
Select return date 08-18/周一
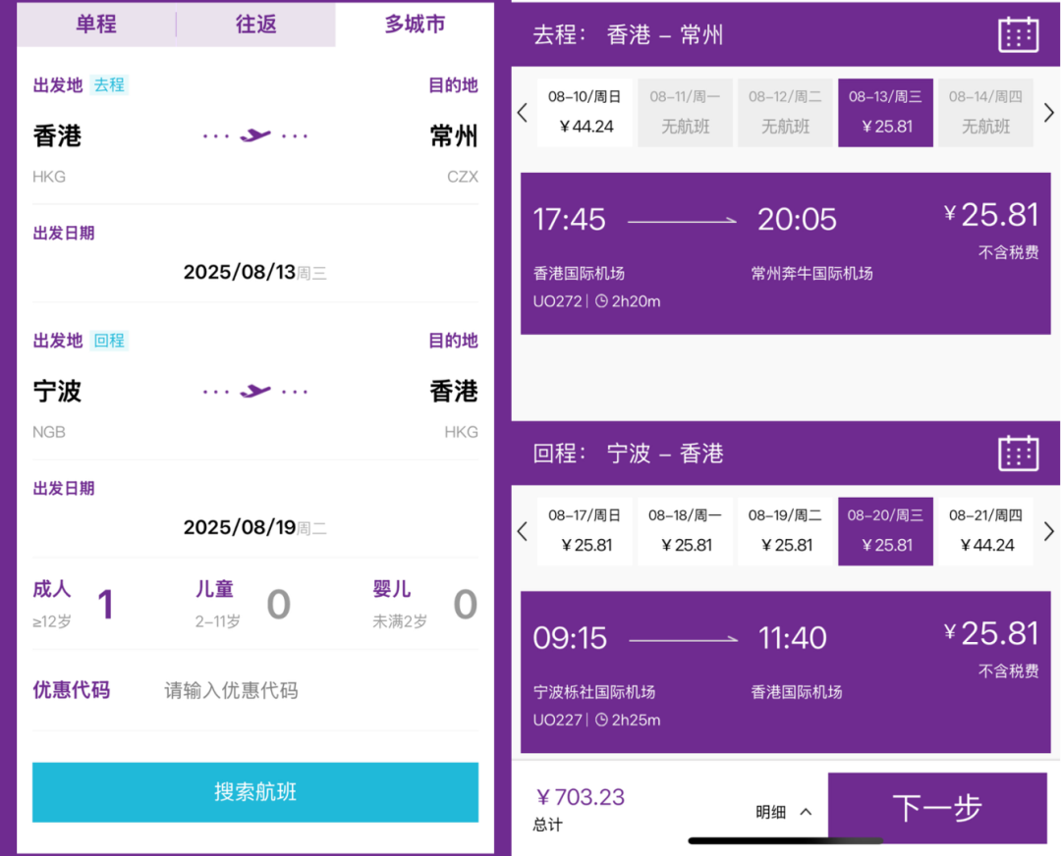tap(685, 531)
